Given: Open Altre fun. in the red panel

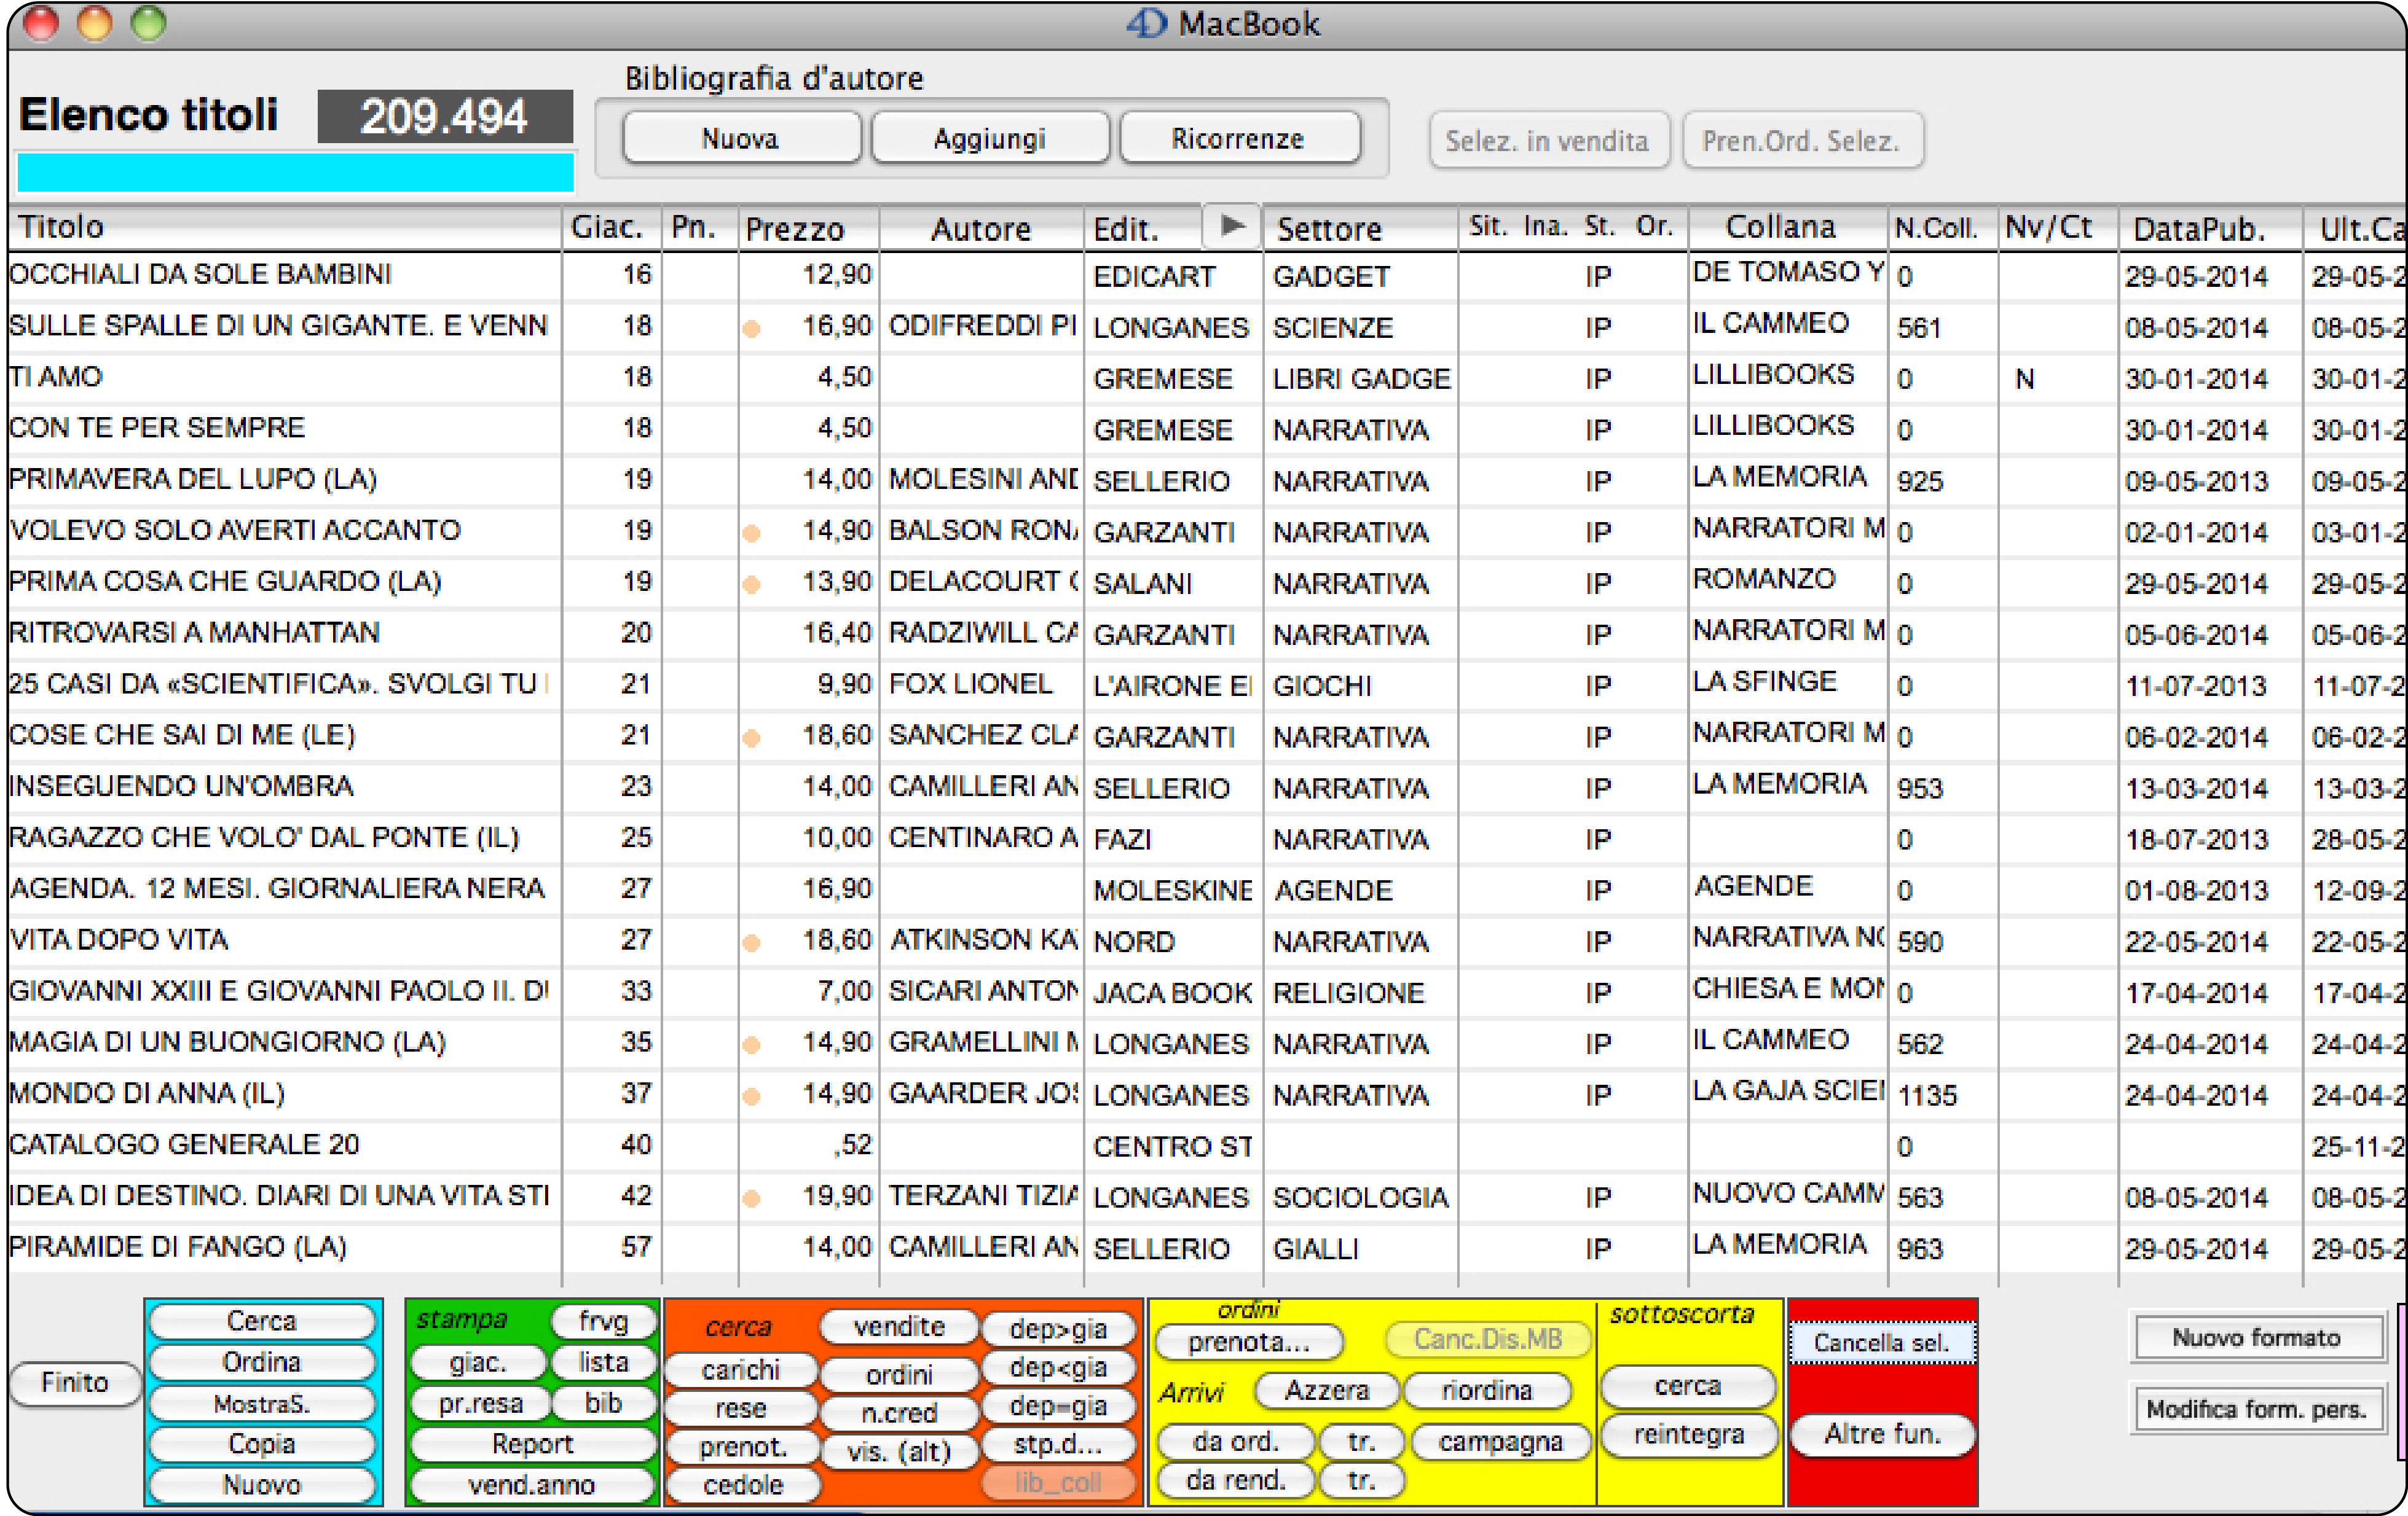Looking at the screenshot, I should point(1882,1434).
